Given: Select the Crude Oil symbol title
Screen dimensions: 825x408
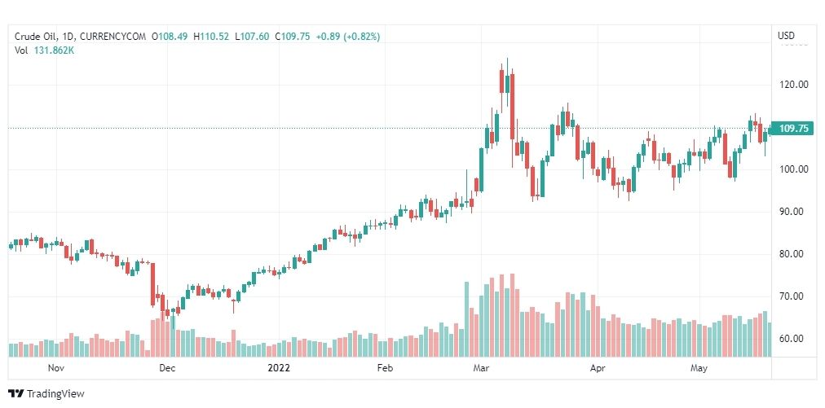Looking at the screenshot, I should pos(37,37).
